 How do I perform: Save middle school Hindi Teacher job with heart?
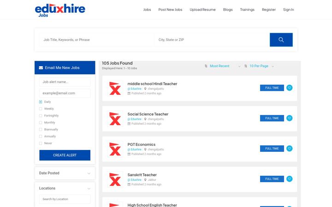(x=289, y=88)
